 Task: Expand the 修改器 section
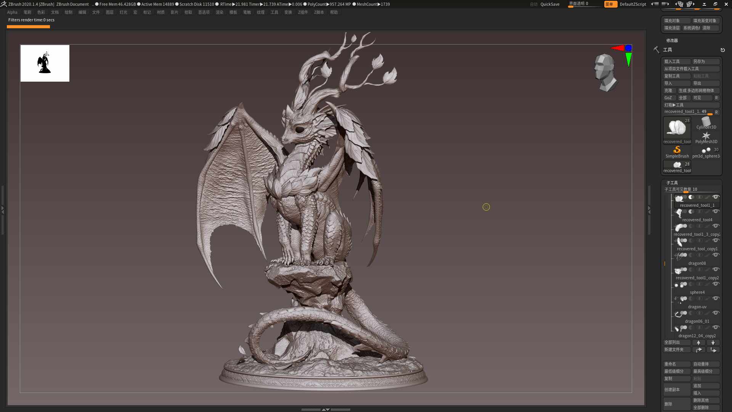(672, 40)
